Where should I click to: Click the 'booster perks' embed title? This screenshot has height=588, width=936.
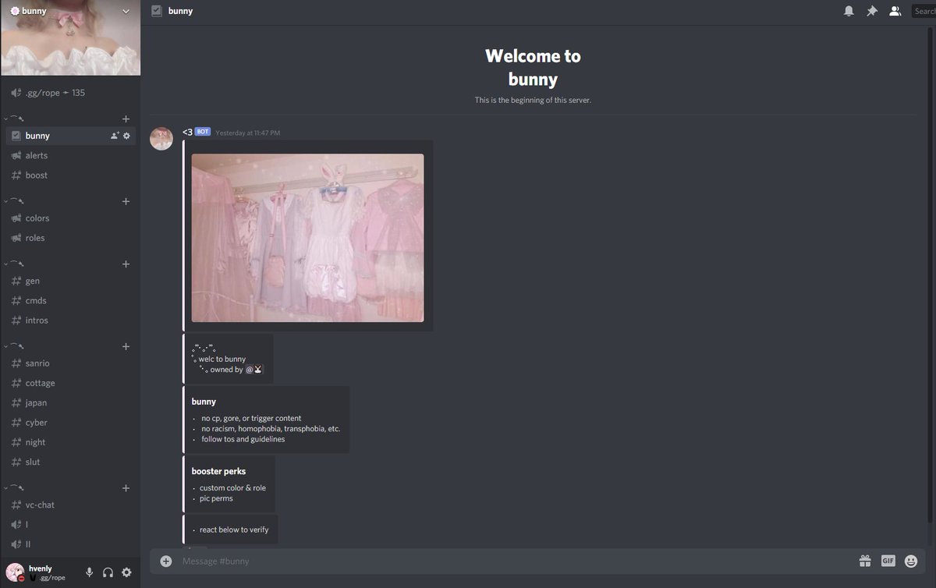[x=218, y=471]
